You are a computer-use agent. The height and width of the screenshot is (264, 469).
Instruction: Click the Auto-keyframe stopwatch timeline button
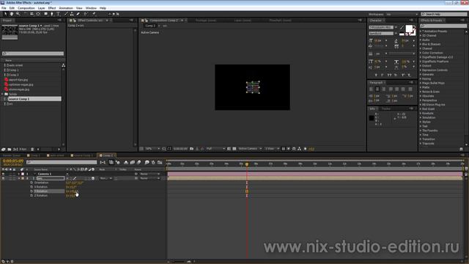[x=153, y=162]
